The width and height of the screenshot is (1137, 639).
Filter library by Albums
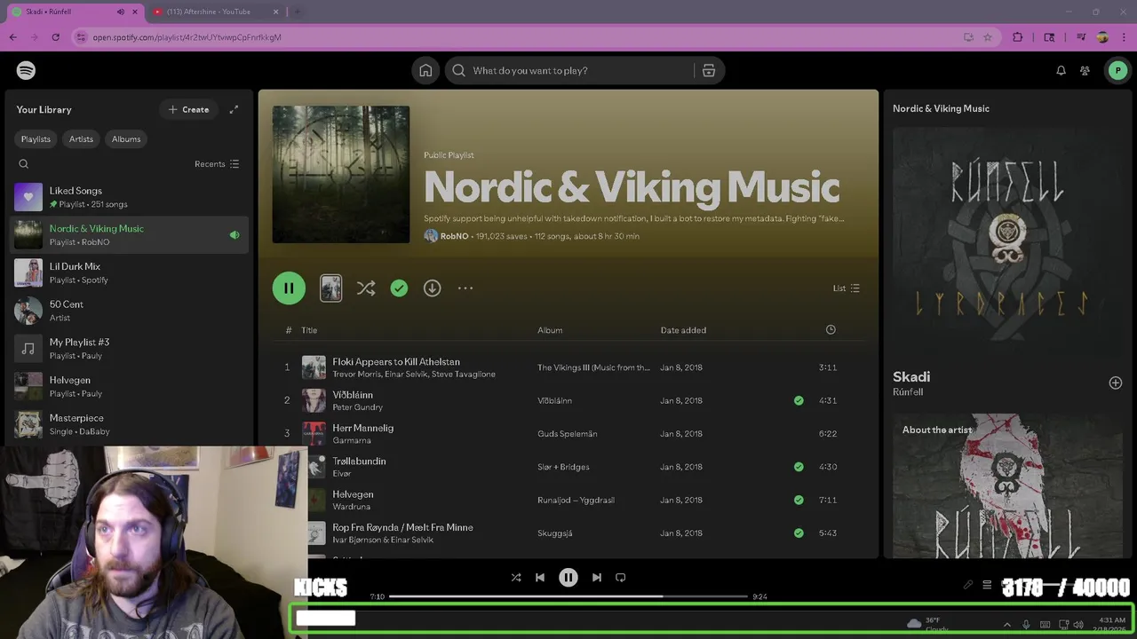click(x=126, y=139)
